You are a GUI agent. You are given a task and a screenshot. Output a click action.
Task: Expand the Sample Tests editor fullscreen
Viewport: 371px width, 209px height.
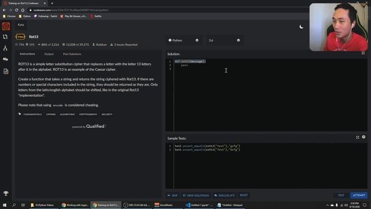[358, 137]
